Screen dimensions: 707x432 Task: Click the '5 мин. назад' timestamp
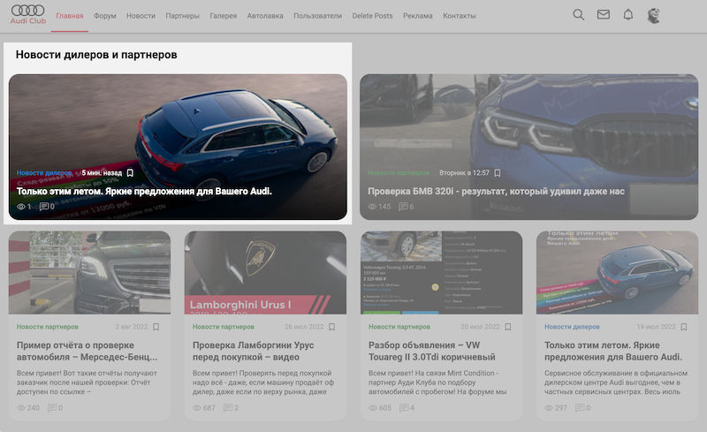pos(102,172)
